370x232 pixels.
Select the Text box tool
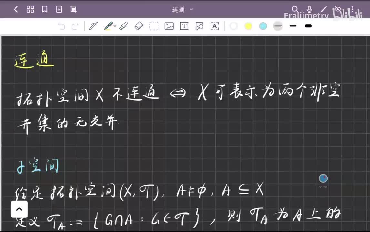[x=184, y=26]
